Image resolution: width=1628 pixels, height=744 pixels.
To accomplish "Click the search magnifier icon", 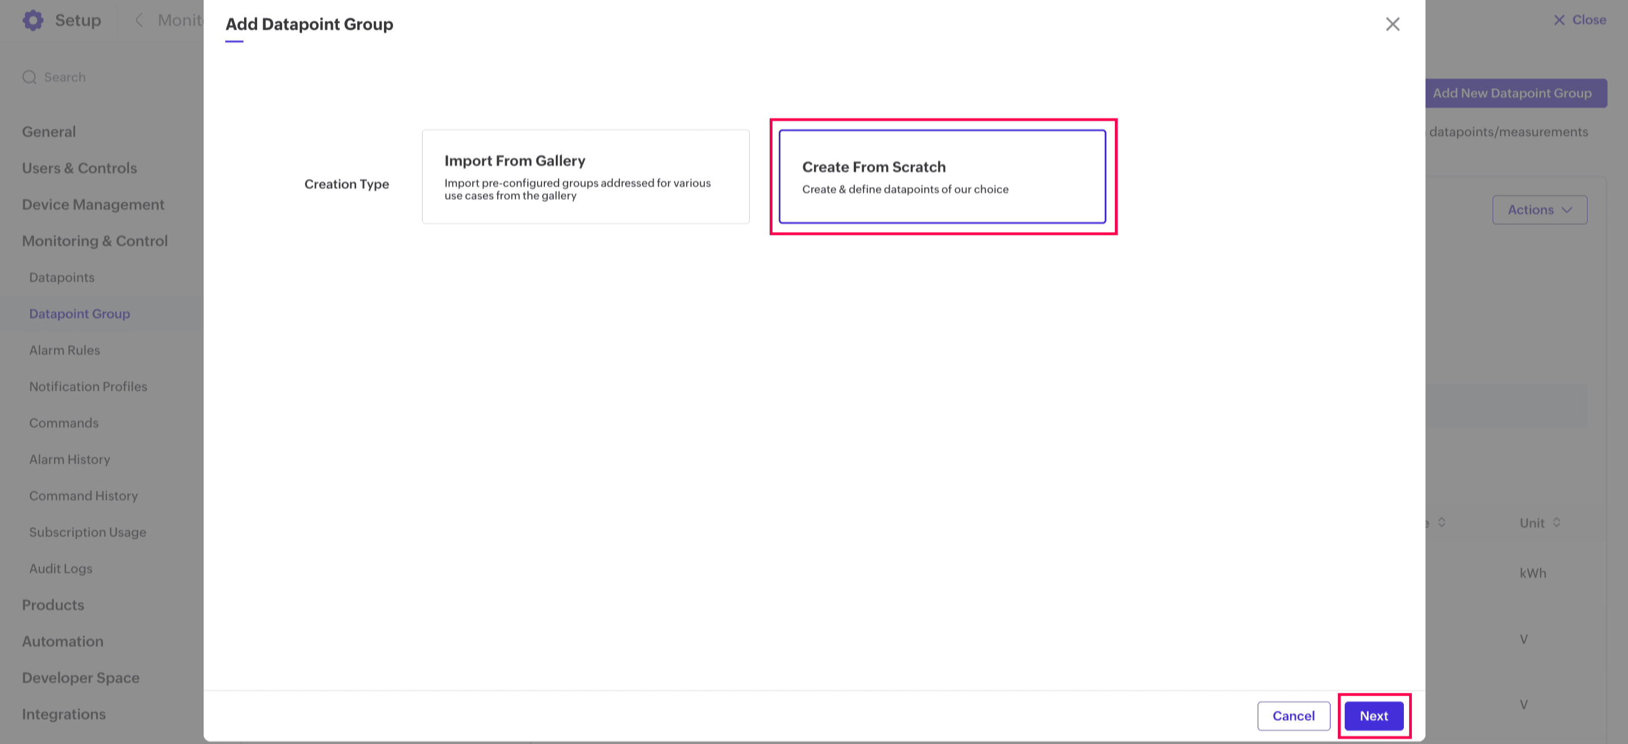I will point(29,77).
